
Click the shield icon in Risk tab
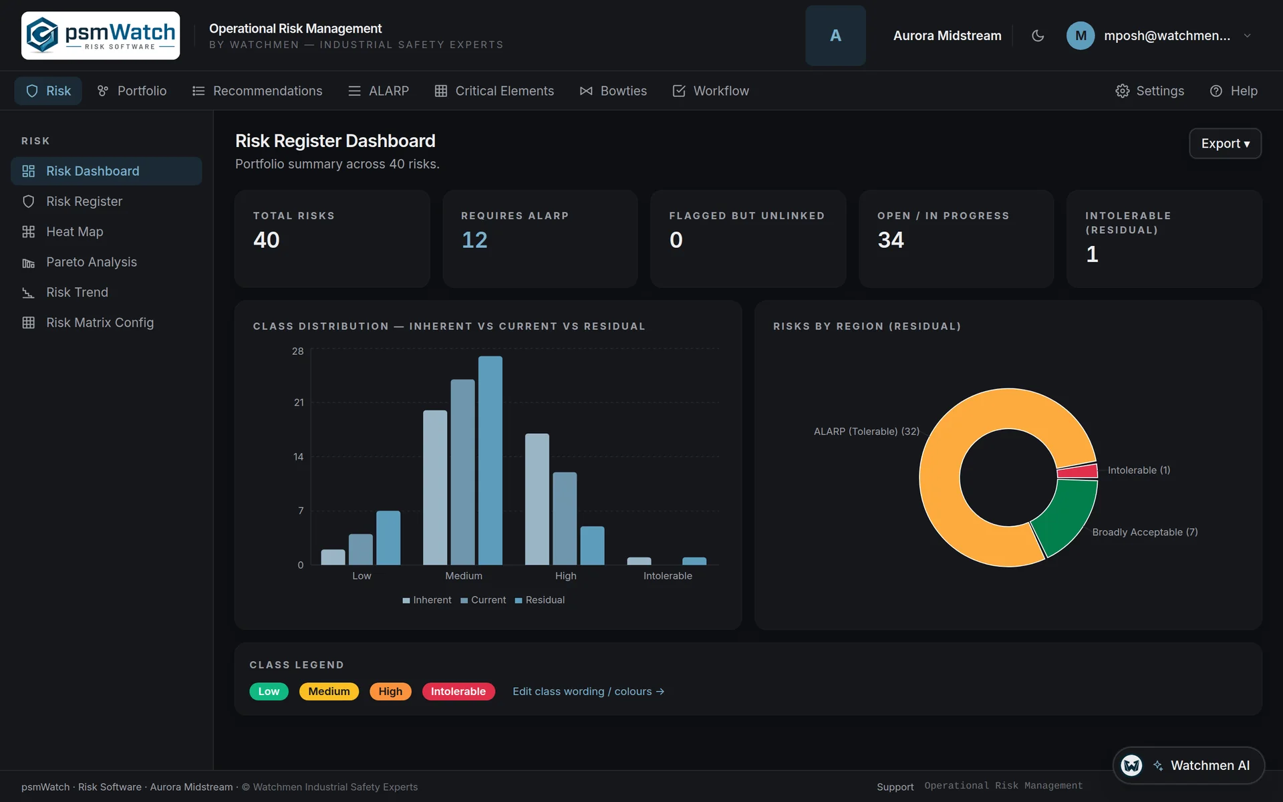[31, 91]
